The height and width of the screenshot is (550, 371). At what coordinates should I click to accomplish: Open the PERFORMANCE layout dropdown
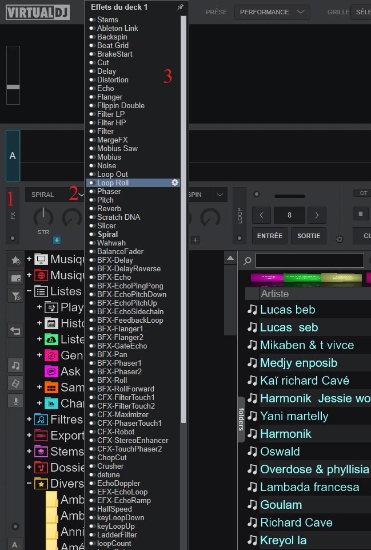(x=272, y=12)
